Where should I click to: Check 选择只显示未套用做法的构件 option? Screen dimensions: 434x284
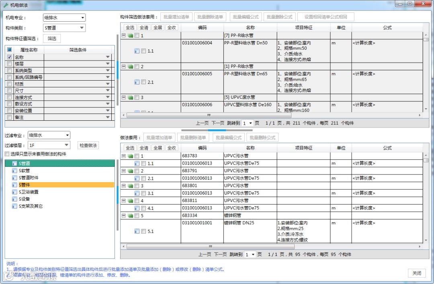(7, 154)
